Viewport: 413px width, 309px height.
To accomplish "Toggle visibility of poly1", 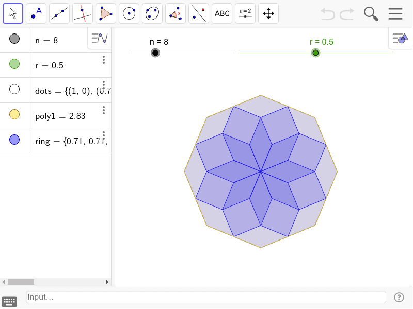I will 14,114.
